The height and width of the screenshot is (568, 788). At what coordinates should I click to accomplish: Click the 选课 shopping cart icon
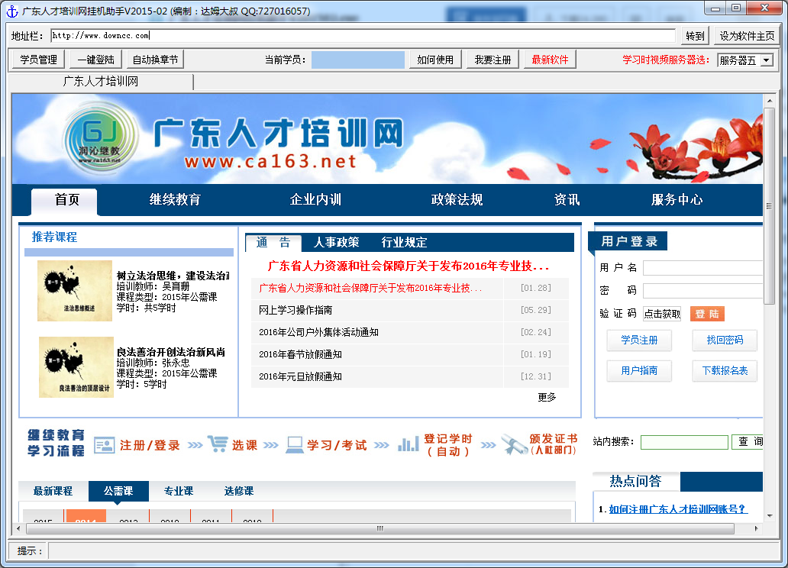(x=217, y=444)
